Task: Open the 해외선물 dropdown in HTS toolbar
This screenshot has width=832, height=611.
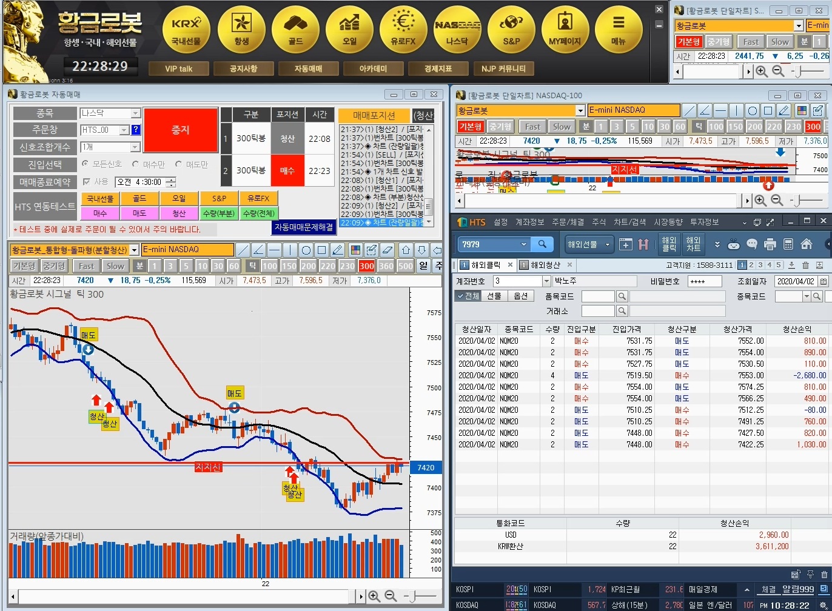Action: point(589,244)
